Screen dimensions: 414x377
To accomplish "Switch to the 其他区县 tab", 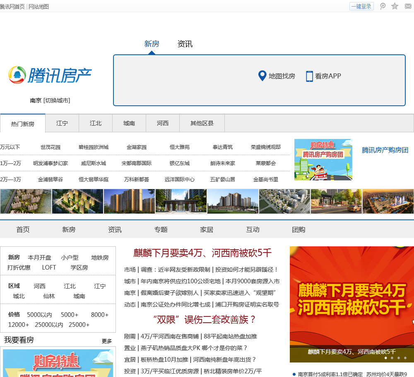I will [202, 123].
